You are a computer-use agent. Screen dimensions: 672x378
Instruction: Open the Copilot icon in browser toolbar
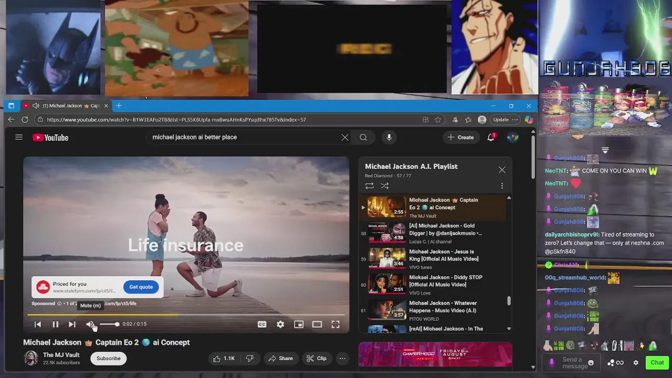click(529, 120)
